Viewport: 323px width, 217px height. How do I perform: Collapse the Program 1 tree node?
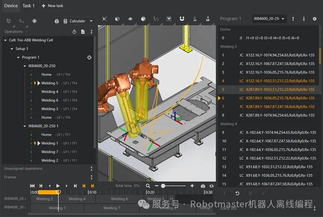click(x=18, y=57)
